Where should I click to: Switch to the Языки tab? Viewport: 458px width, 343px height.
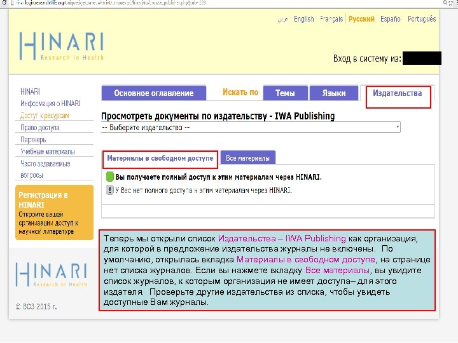click(x=334, y=93)
